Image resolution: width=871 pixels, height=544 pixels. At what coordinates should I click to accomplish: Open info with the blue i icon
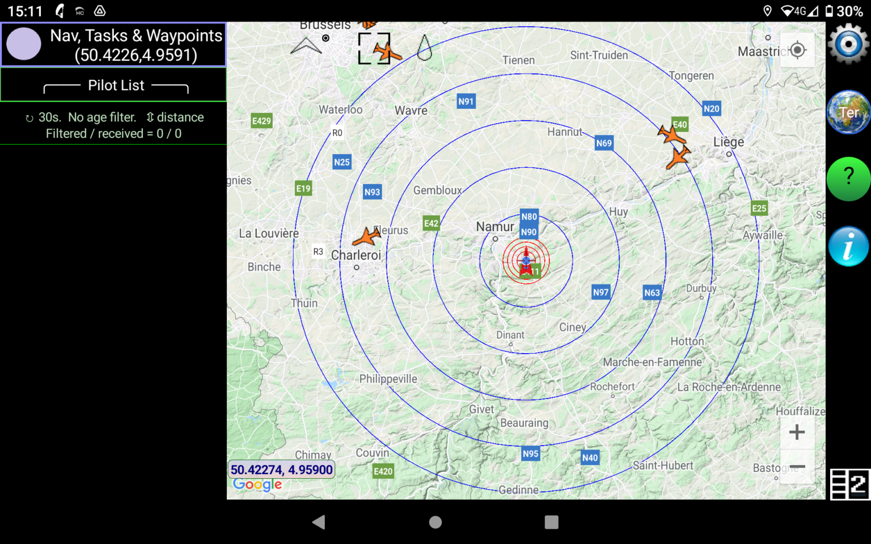848,246
